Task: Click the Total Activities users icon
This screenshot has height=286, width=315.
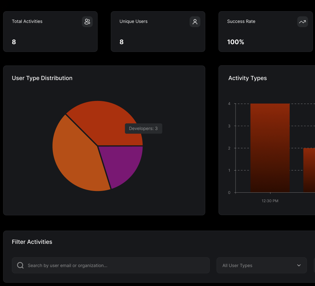Action: (x=87, y=22)
